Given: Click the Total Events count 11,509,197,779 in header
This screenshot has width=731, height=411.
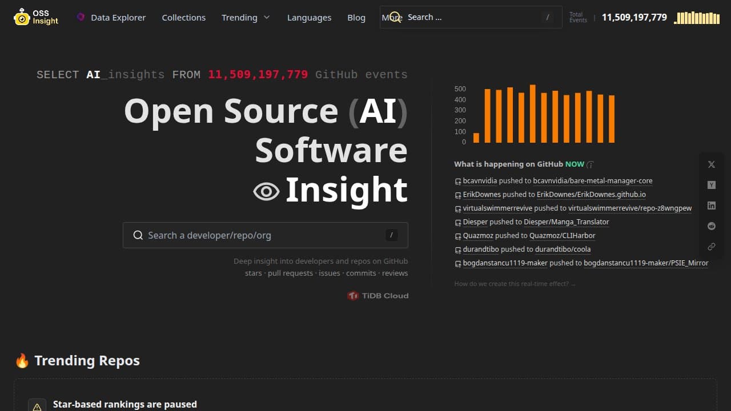Looking at the screenshot, I should coord(634,17).
